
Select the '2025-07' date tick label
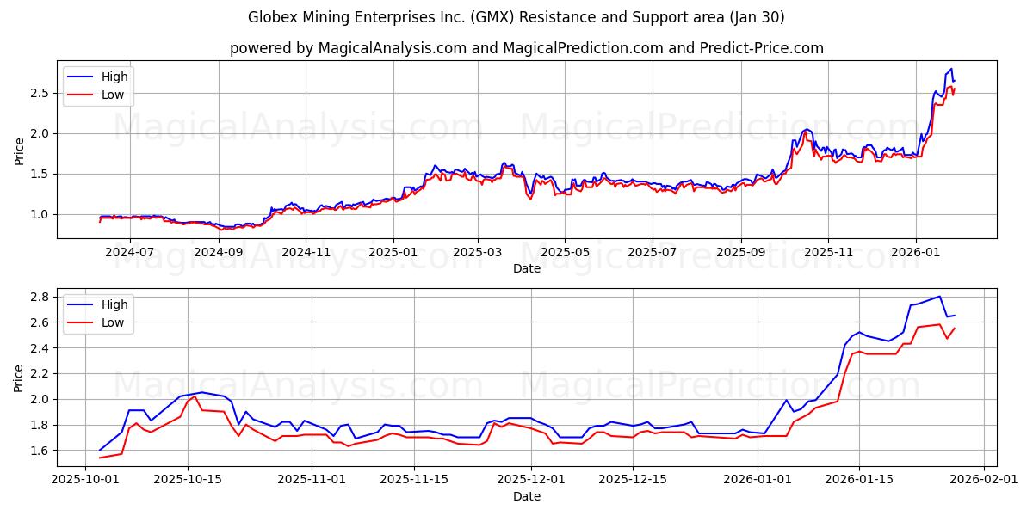click(x=652, y=253)
